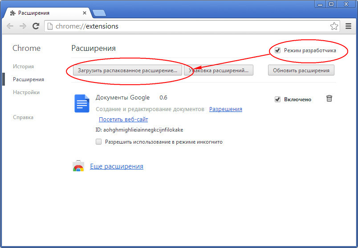This screenshot has height=248, width=358.
Task: Delete Google Docs extension using the trash icon
Action: (329, 99)
